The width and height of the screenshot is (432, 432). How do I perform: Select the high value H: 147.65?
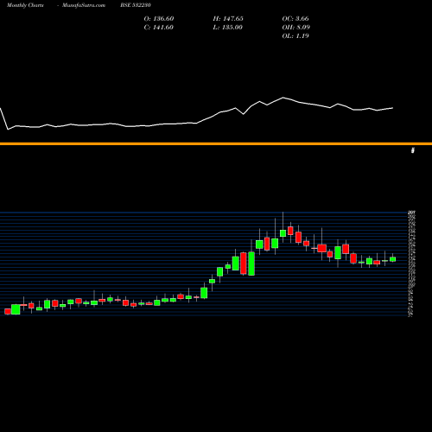pyautogui.click(x=228, y=19)
